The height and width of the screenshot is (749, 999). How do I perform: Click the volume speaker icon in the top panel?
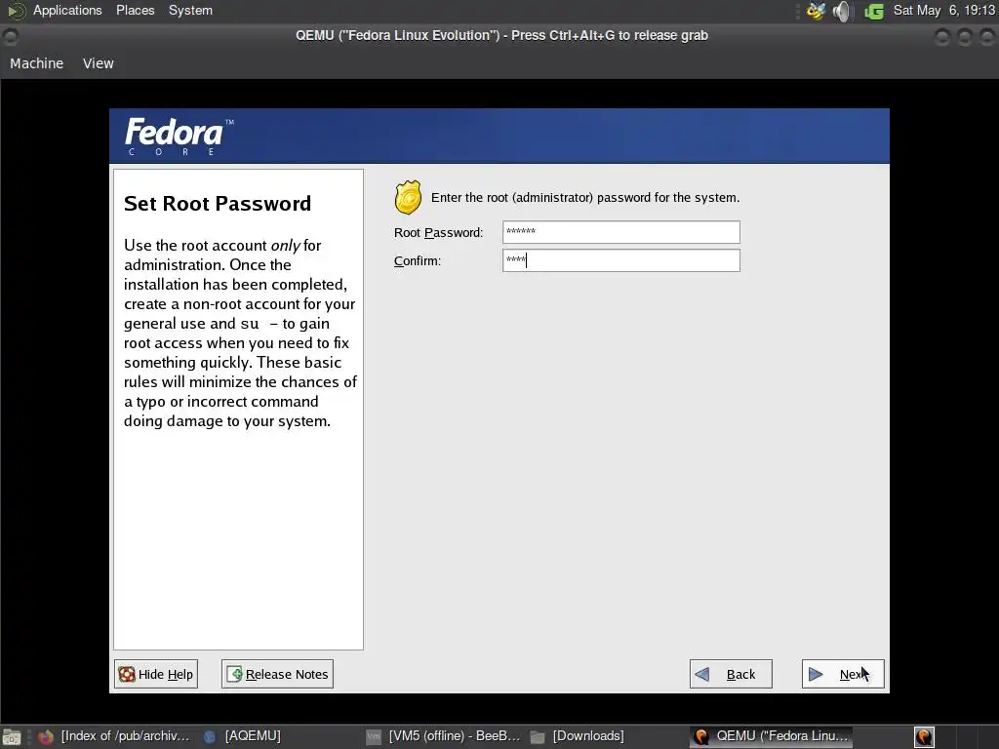(842, 11)
